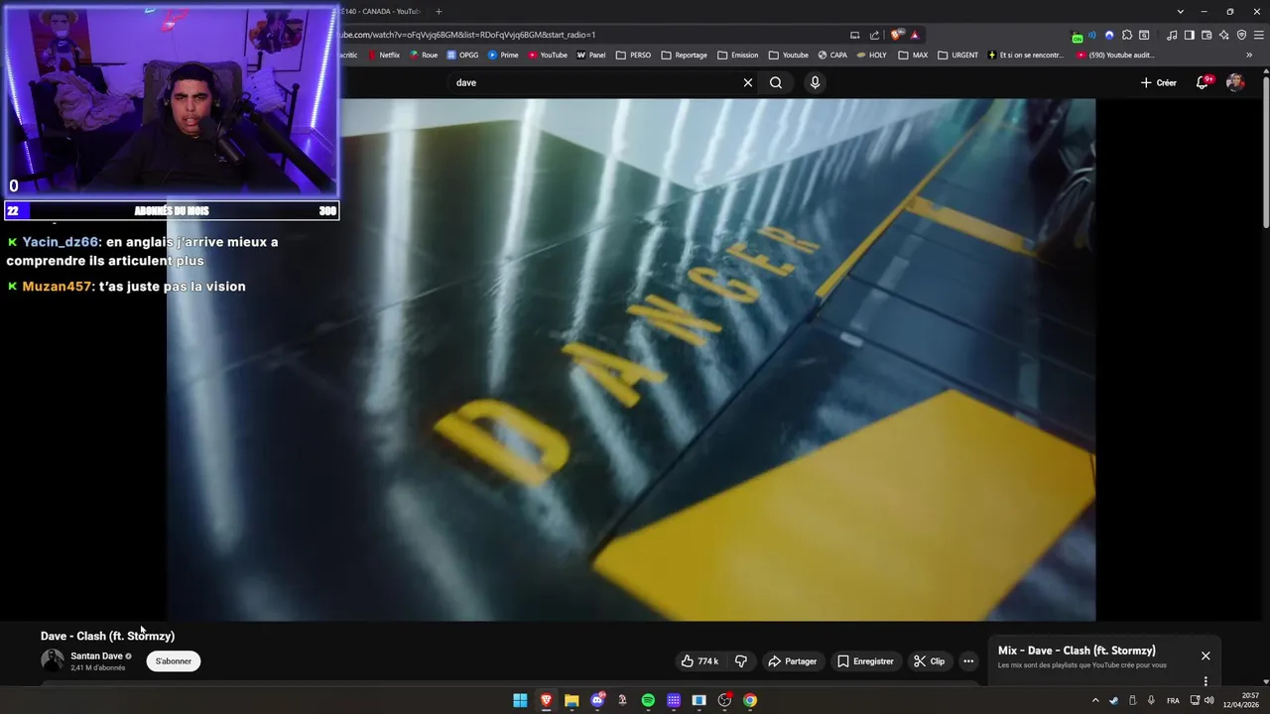The width and height of the screenshot is (1270, 714).
Task: Open the Netflix bookmark
Action: (x=383, y=56)
